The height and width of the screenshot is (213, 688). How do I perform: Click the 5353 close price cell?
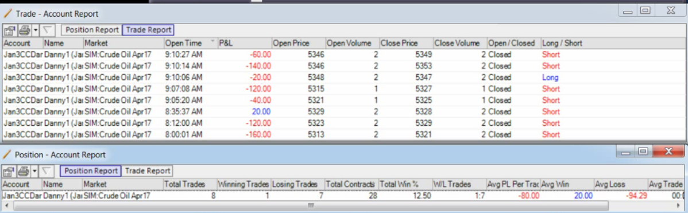coord(424,66)
